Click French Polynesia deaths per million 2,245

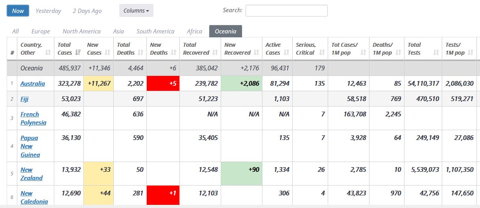[393, 114]
